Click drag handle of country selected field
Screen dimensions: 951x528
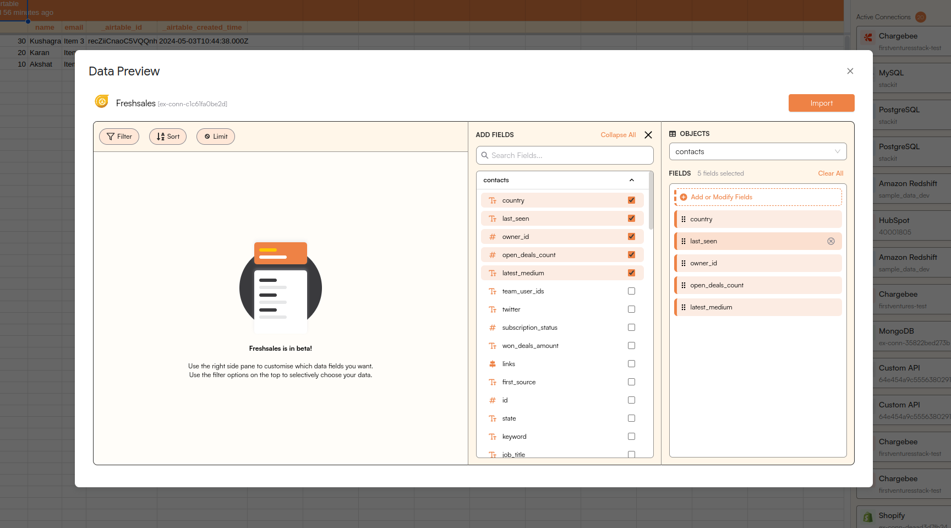[684, 219]
